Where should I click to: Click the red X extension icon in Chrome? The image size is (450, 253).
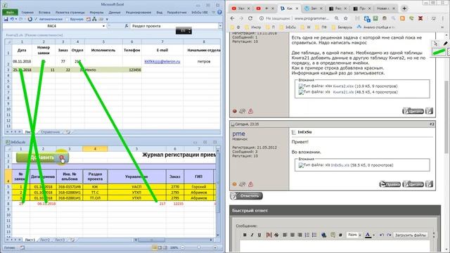coord(420,18)
